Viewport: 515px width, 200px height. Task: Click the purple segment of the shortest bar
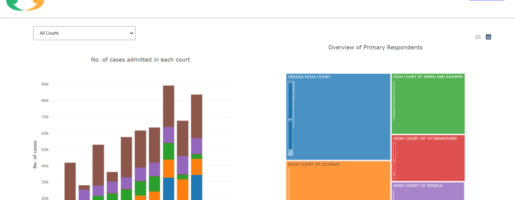[84, 195]
